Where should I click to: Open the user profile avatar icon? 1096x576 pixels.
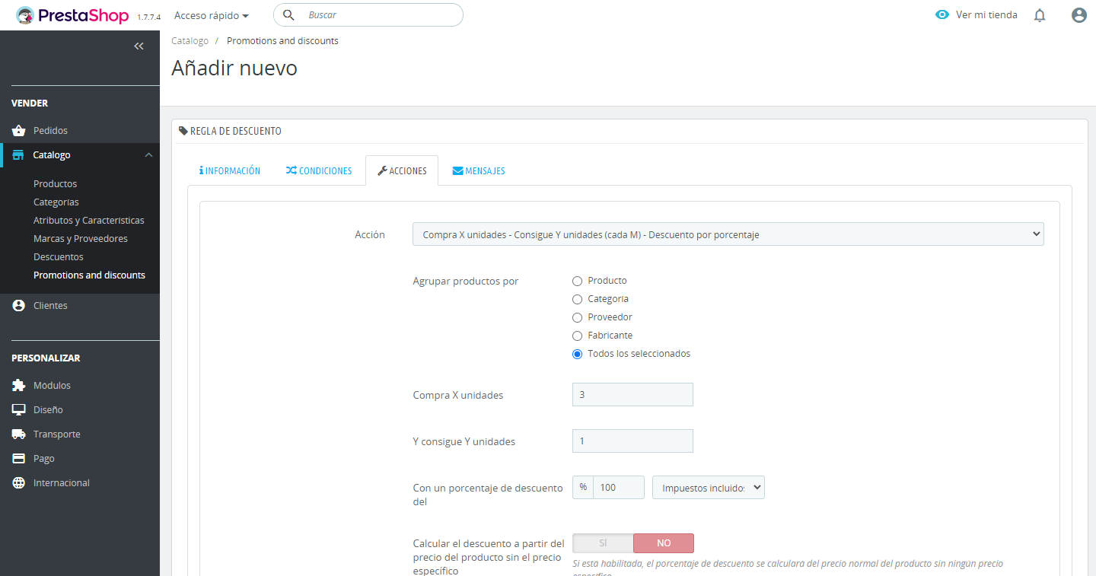pyautogui.click(x=1078, y=15)
